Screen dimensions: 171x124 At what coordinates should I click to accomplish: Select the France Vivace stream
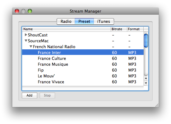pos(83,82)
